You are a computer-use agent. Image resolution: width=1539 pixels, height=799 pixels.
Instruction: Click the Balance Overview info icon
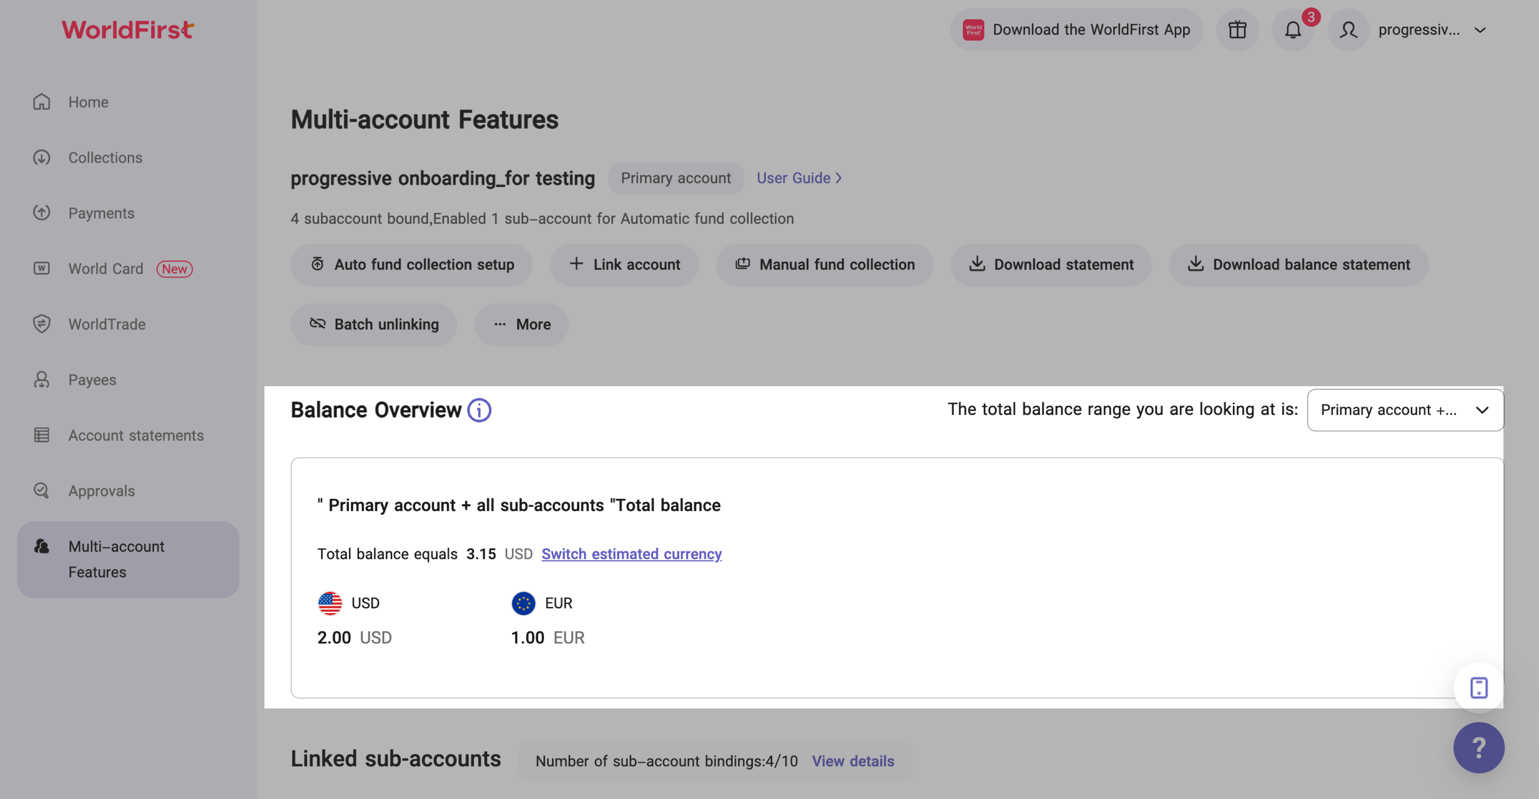tap(478, 410)
